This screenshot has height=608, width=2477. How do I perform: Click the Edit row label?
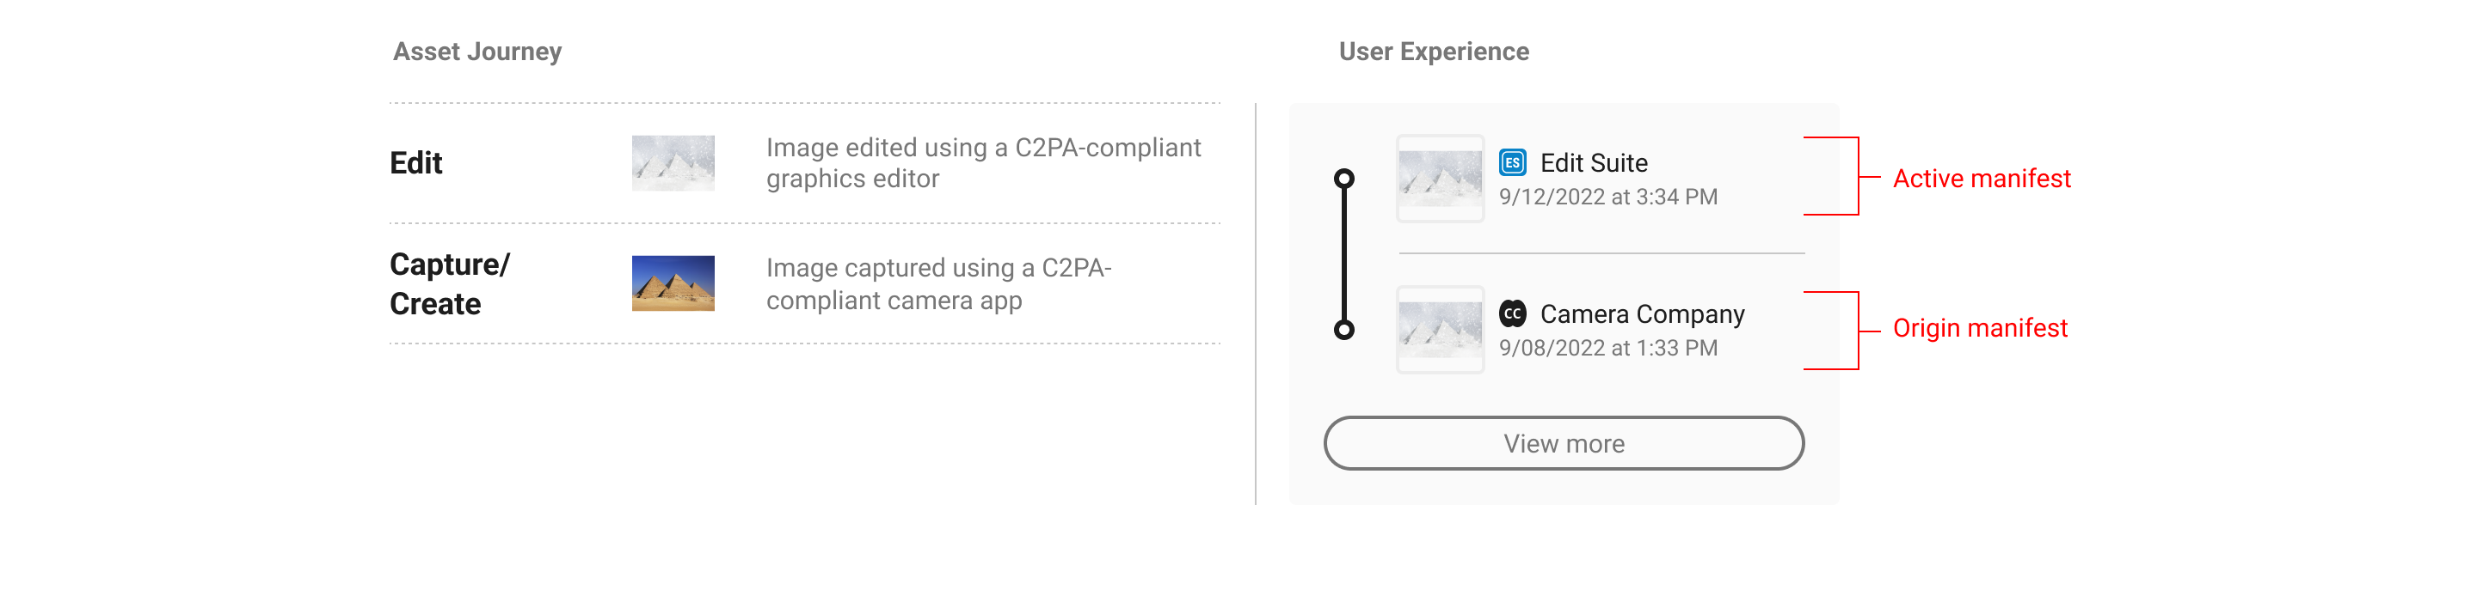tap(415, 162)
